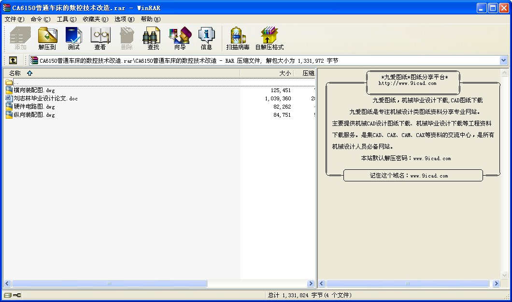512x302 pixels.
Task: Open the 文件(F) menu
Action: click(x=14, y=19)
